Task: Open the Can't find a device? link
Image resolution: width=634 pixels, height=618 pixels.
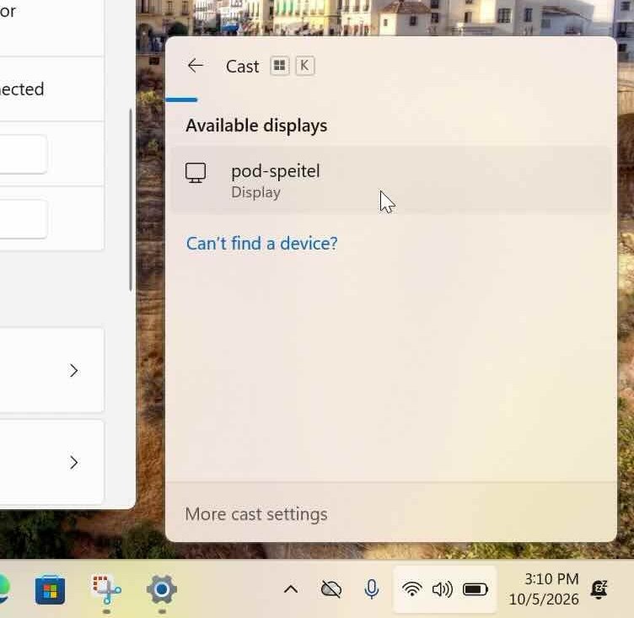Action: [261, 244]
